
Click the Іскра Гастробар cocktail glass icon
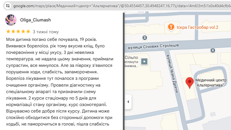pos(171,27)
